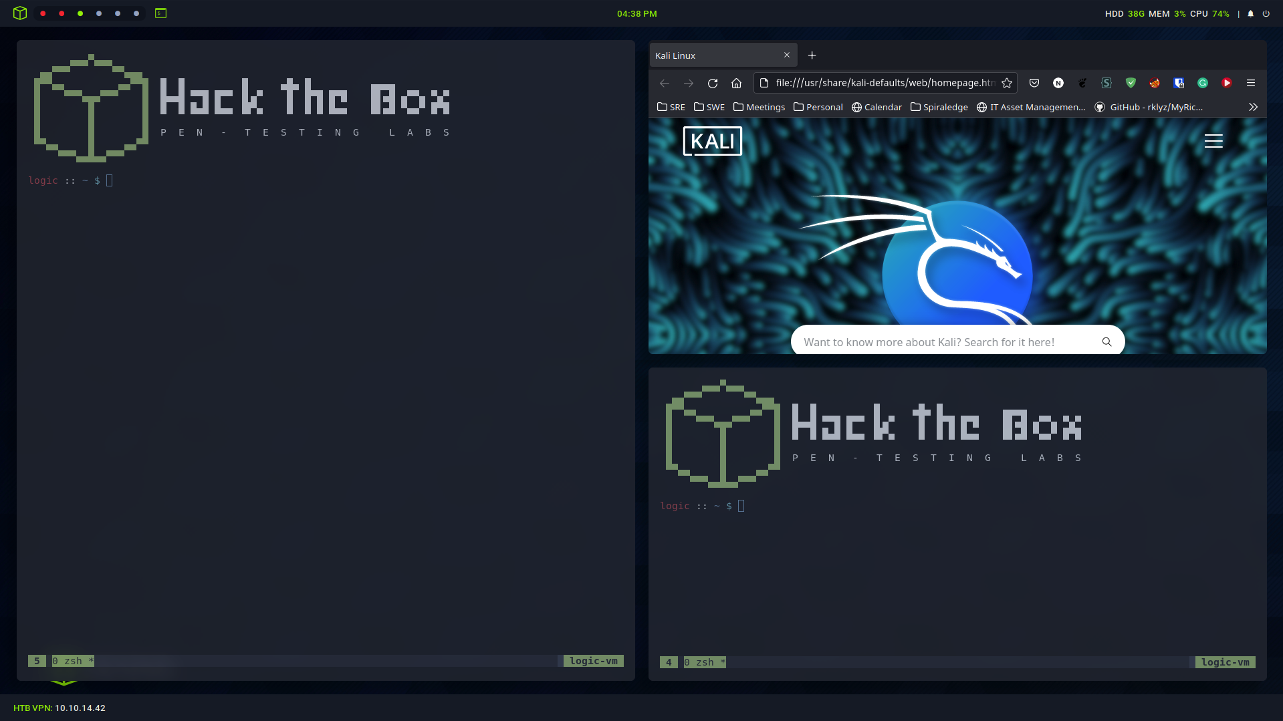Go back in browser history
Screen dimensions: 1283x721
pos(664,83)
